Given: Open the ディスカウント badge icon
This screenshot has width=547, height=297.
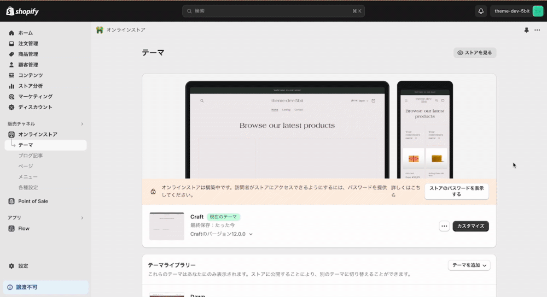Looking at the screenshot, I should click(11, 107).
